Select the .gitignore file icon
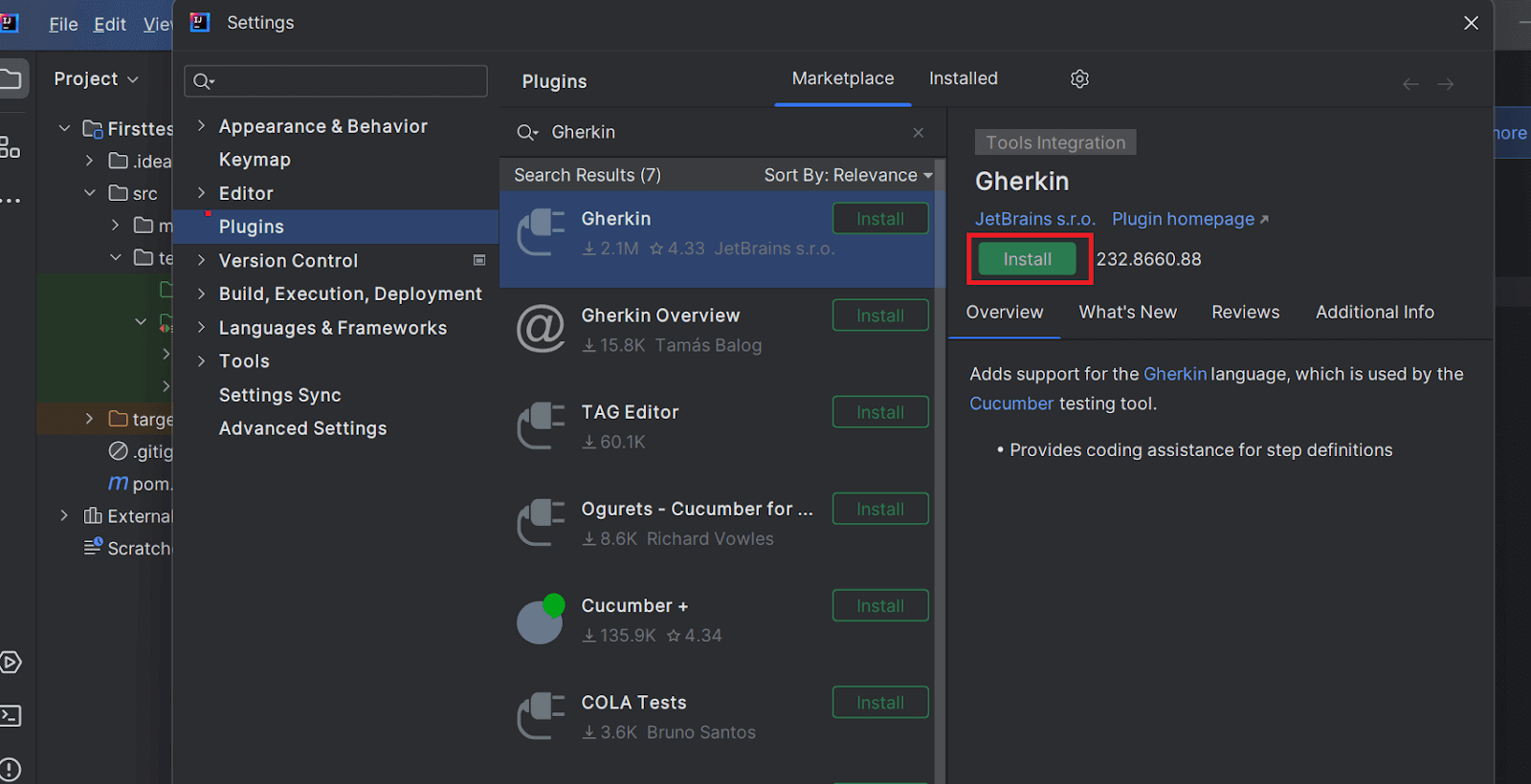This screenshot has height=784, width=1531. click(118, 450)
